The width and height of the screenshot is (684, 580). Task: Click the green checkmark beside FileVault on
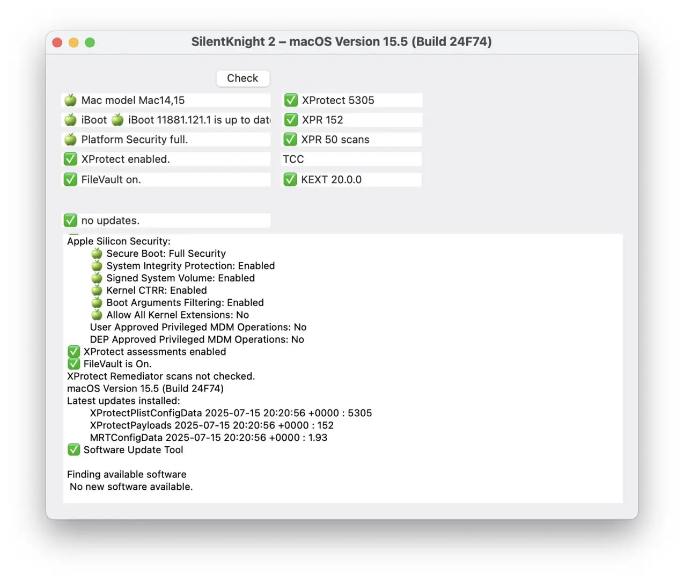(70, 179)
